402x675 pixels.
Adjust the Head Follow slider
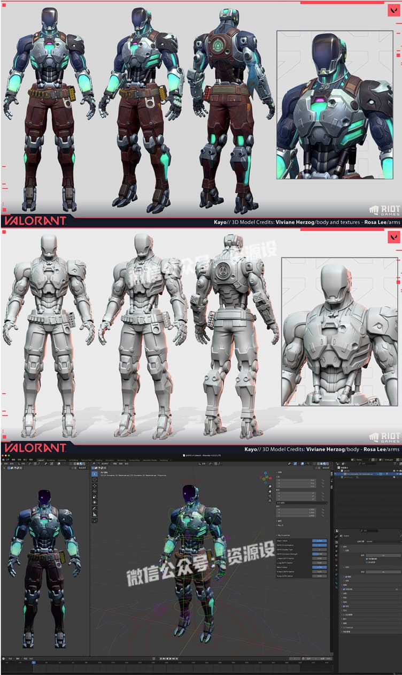pos(319,541)
